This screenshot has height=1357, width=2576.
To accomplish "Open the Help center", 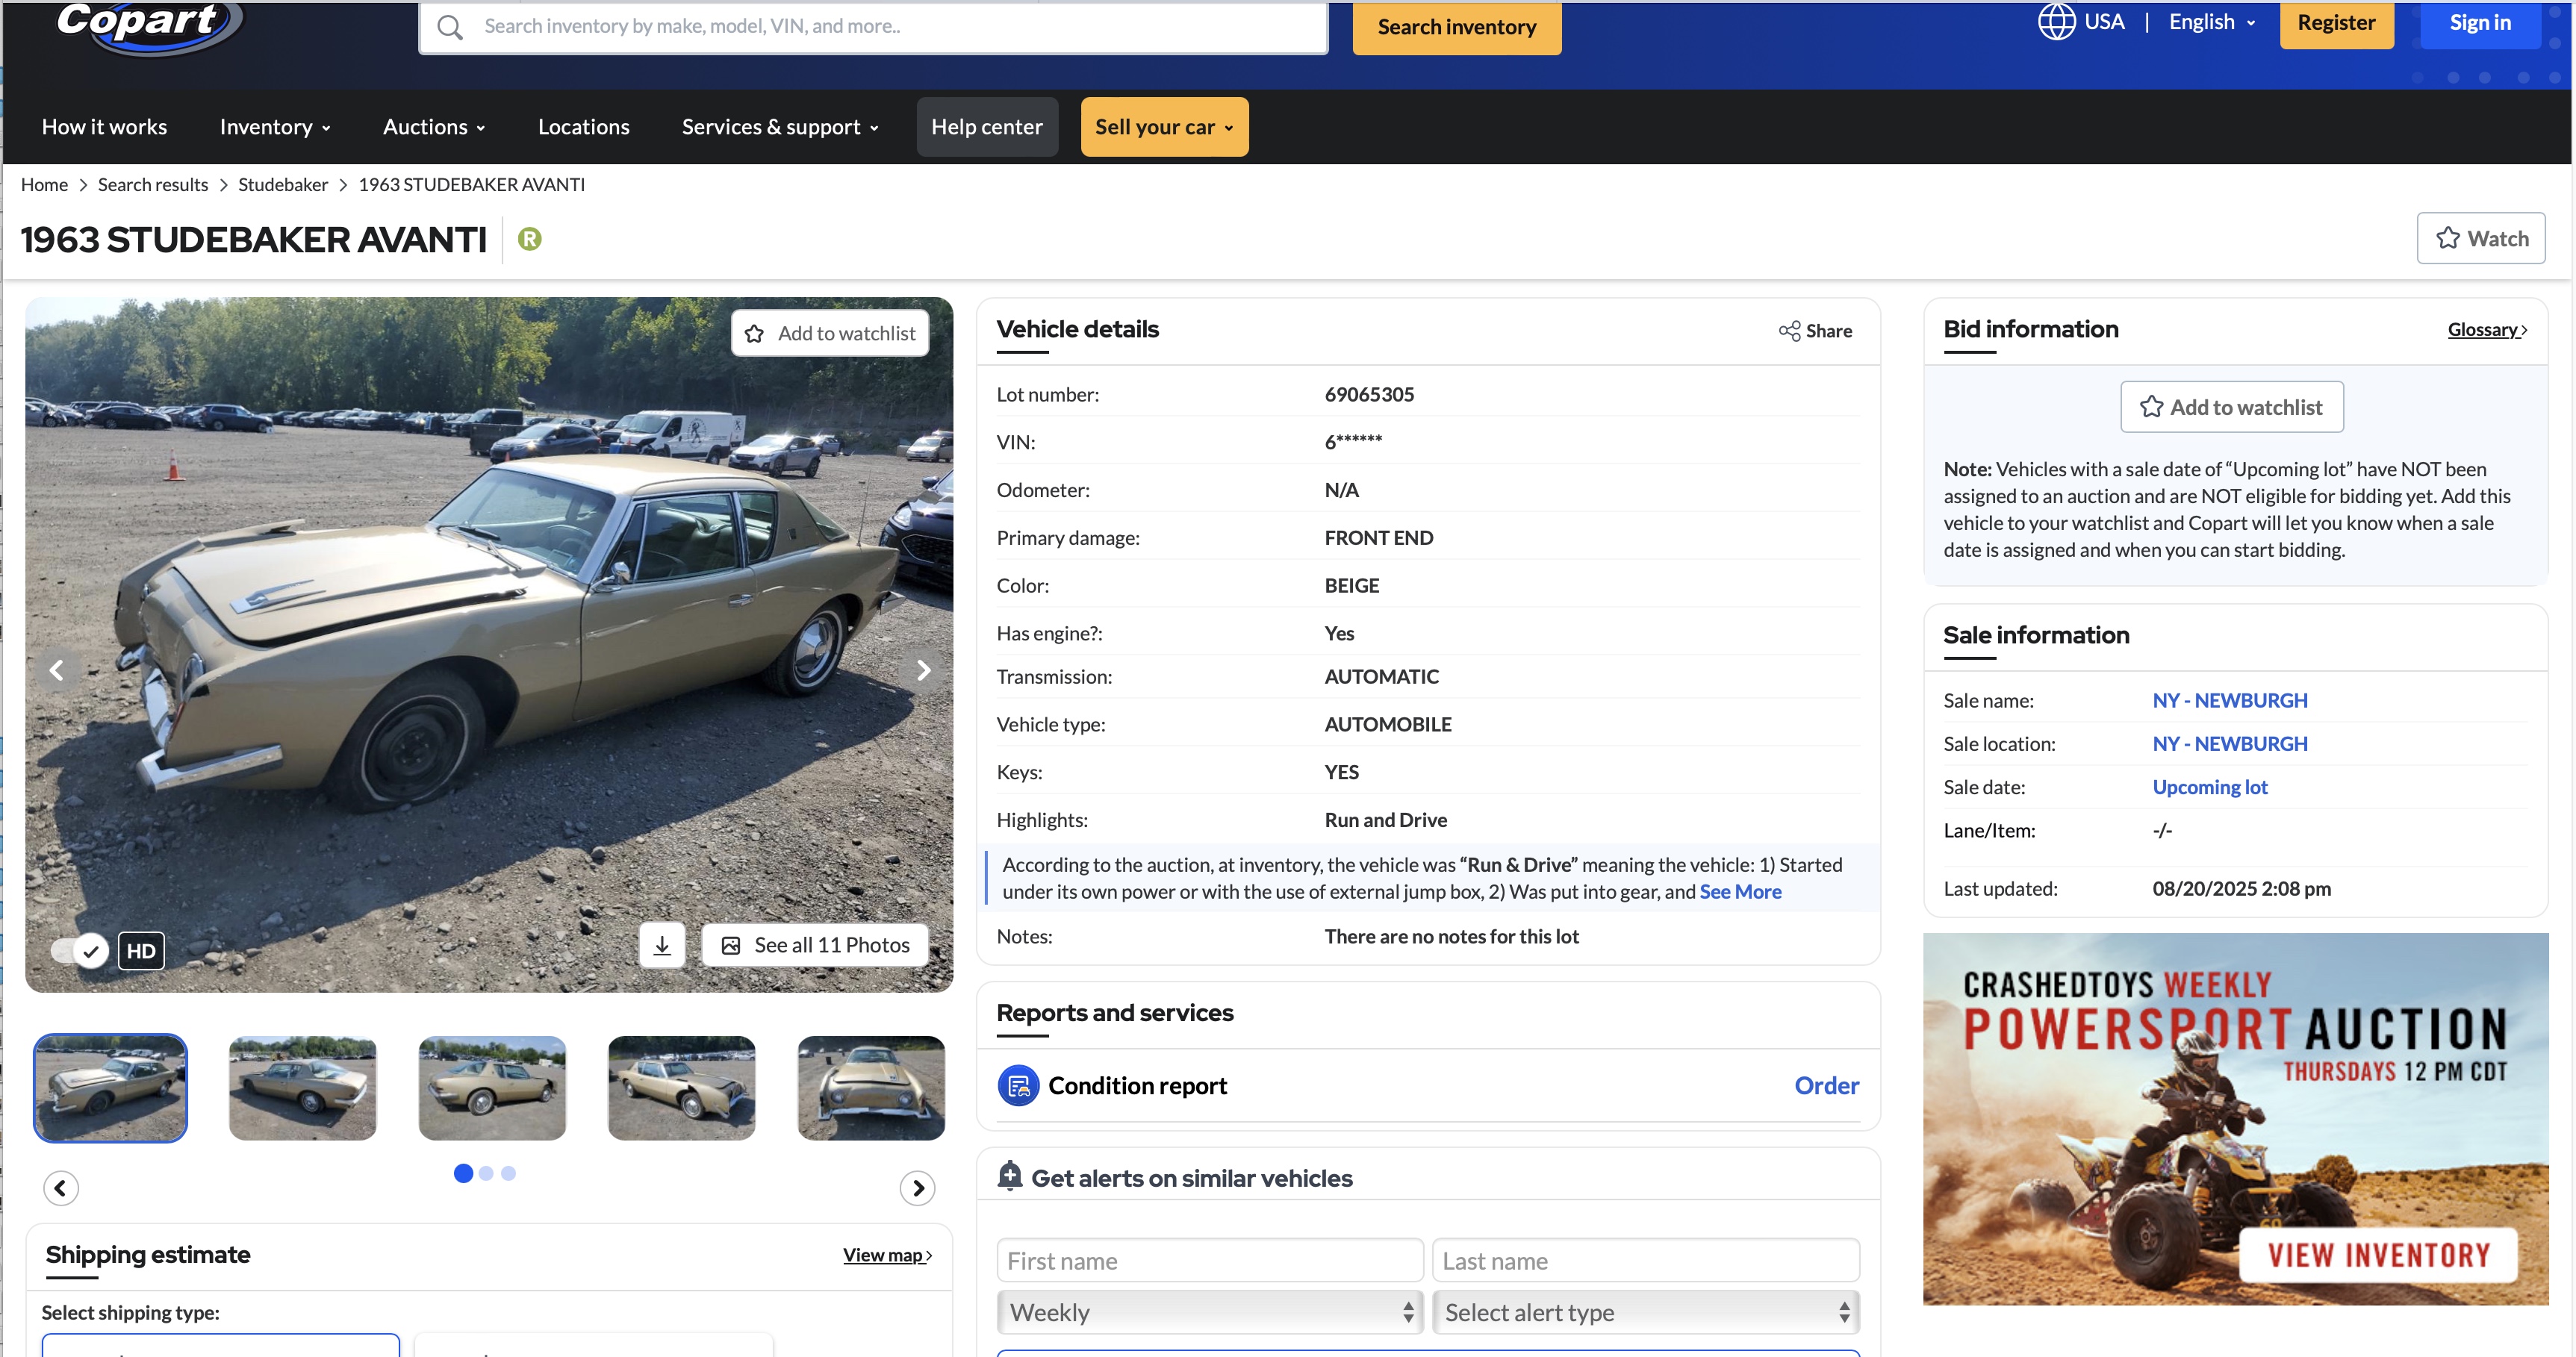I will coord(987,127).
